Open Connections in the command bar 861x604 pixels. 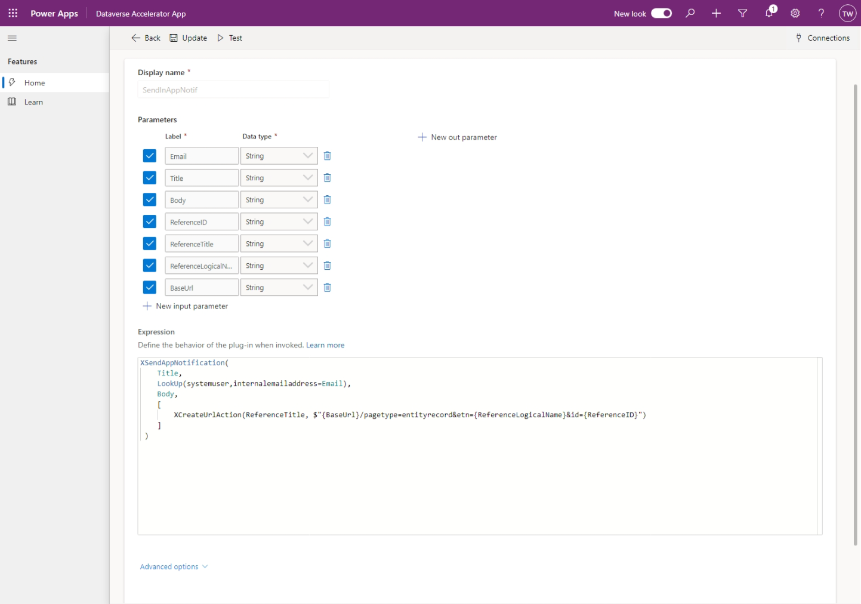[822, 38]
